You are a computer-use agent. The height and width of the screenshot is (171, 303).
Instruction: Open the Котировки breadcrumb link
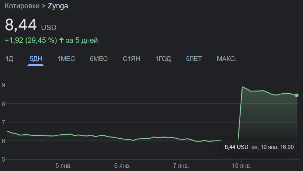point(22,6)
